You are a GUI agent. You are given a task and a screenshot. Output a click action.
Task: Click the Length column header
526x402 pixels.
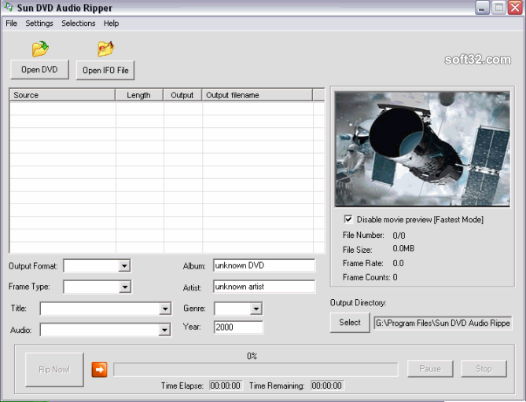139,95
